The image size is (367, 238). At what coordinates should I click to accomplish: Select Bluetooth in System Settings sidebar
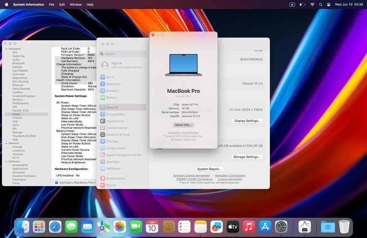(122, 84)
